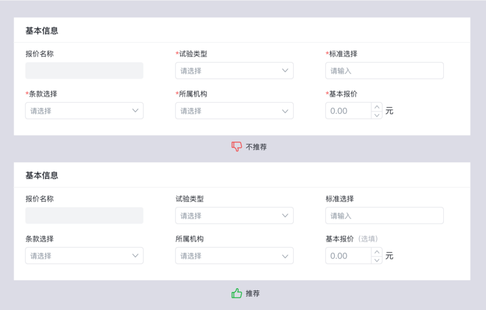Viewport: 486px width, 310px height.
Task: Click the 基本报价（选填）amount field
Action: click(348, 256)
